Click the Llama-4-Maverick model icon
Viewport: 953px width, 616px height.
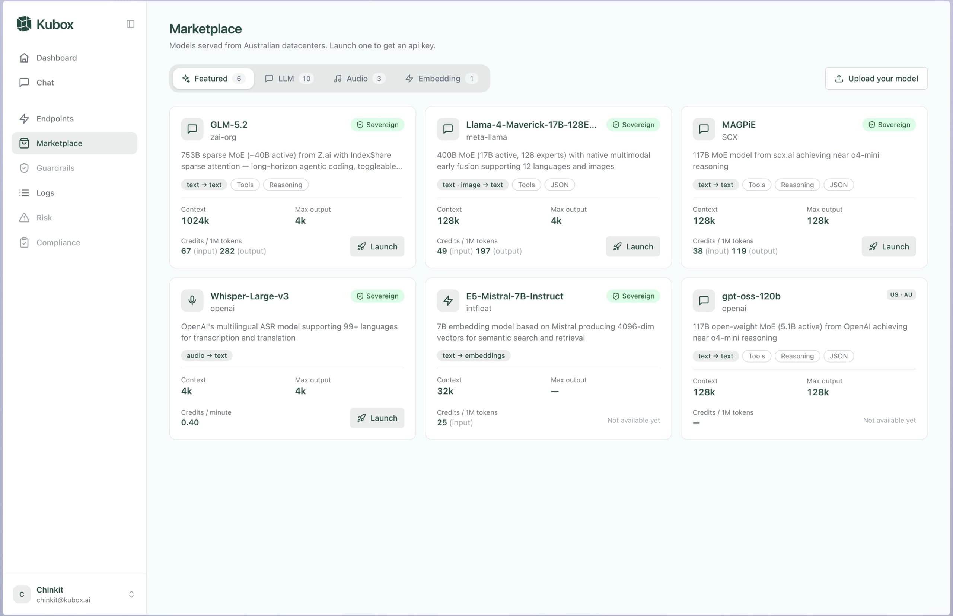(x=448, y=129)
